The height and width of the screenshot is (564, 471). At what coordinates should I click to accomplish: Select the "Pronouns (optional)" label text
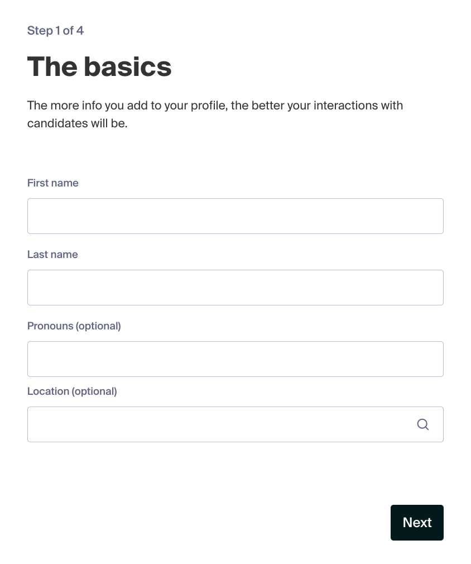pos(74,326)
